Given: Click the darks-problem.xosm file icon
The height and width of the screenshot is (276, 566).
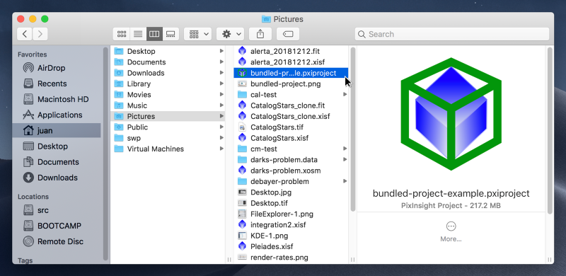Looking at the screenshot, I should pos(242,171).
